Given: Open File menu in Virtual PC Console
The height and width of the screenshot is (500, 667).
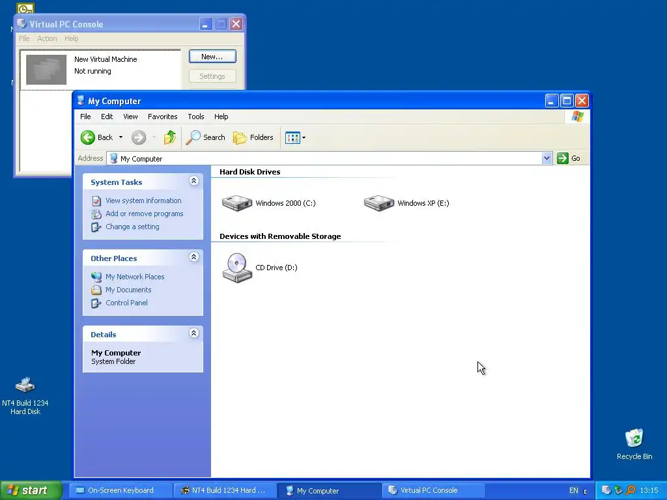Looking at the screenshot, I should (24, 38).
